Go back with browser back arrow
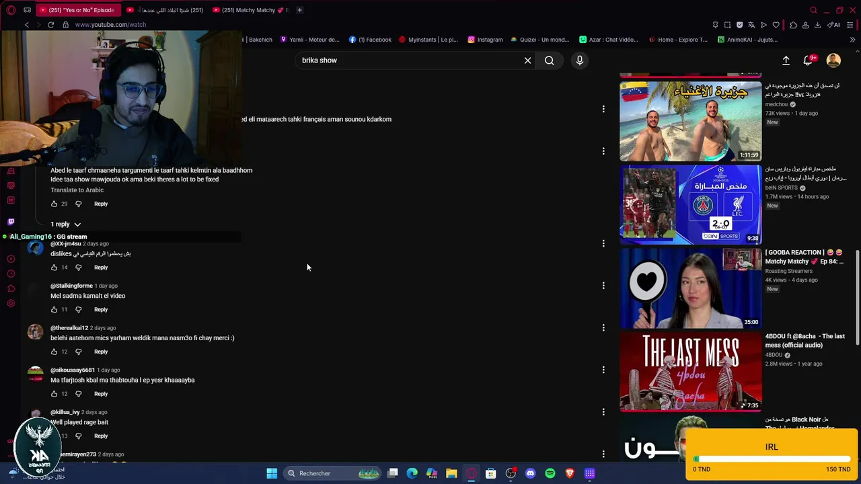The width and height of the screenshot is (861, 484). tap(27, 25)
